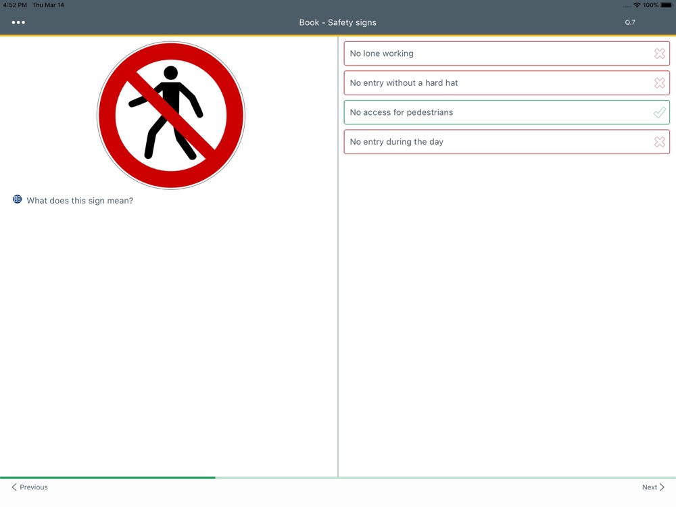Select the 'No lone working' answer
Image resolution: width=676 pixels, height=507 pixels.
pos(506,53)
